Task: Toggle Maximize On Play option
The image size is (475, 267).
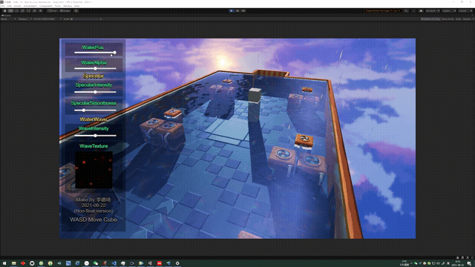Action: pos(430,19)
